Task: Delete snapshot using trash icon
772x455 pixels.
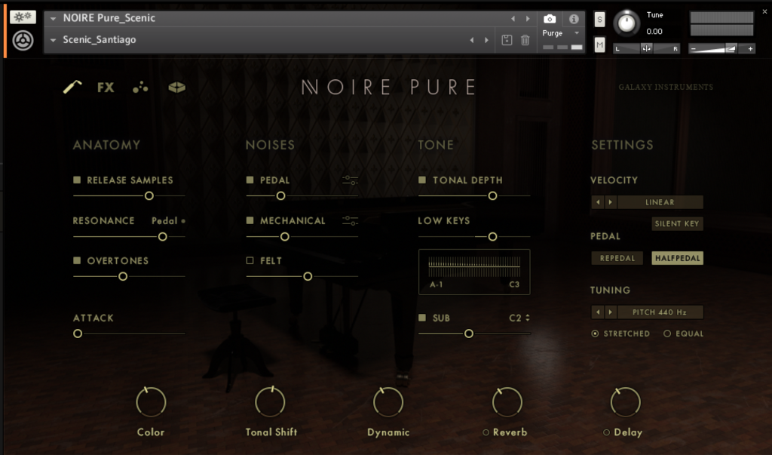Action: 525,40
